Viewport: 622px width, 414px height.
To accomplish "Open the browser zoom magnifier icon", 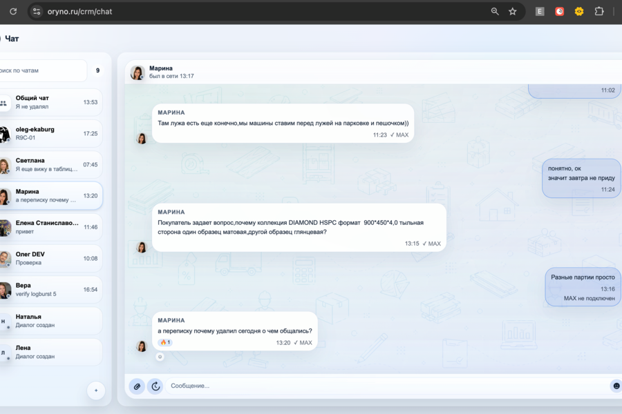I will [x=495, y=12].
